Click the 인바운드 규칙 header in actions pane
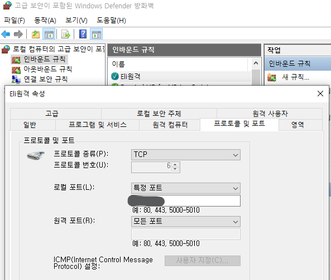Screen dimensions: 331x280 [298, 63]
